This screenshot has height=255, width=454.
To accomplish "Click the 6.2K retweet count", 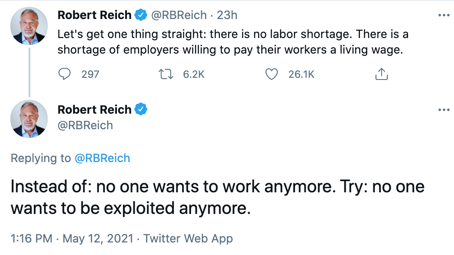I will pos(194,74).
